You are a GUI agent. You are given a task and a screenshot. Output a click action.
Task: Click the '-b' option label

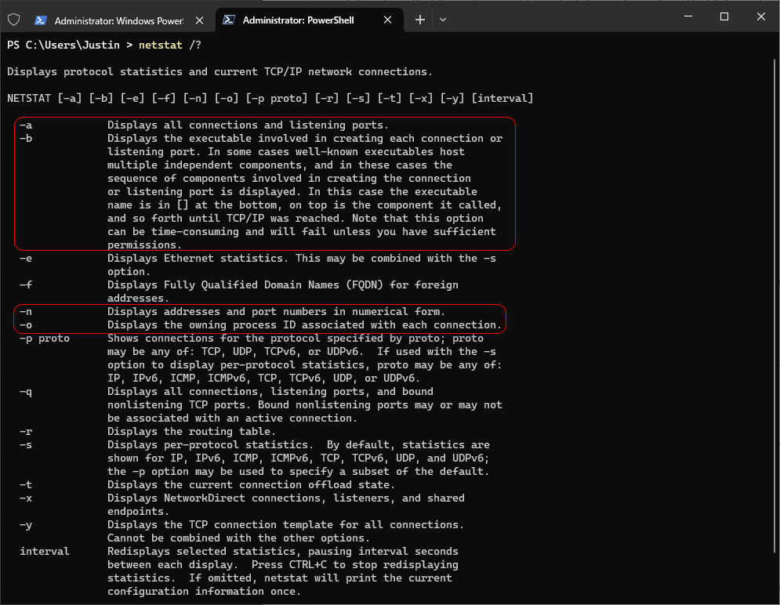(x=26, y=139)
